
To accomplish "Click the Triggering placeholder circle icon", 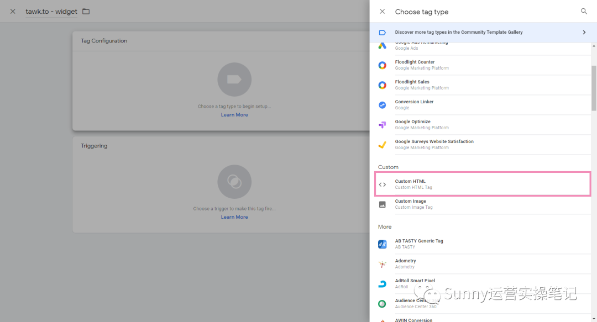I will click(234, 182).
